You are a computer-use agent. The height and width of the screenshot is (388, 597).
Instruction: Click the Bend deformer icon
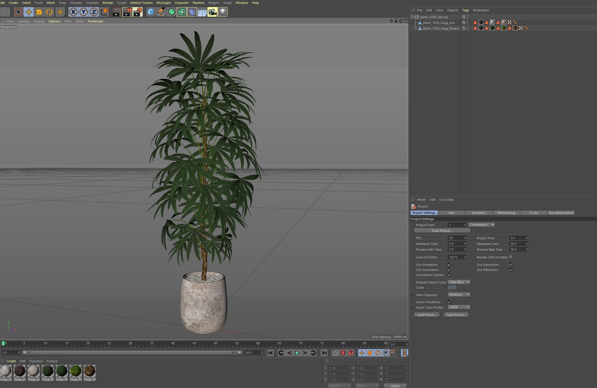pos(192,12)
